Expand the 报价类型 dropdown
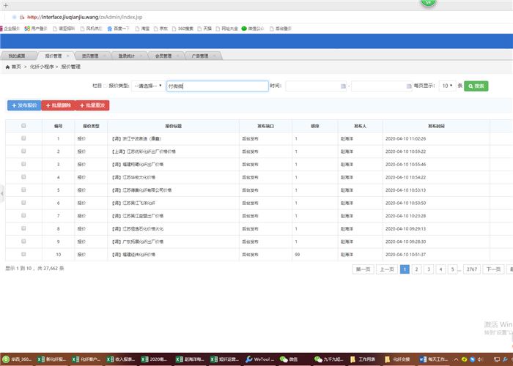This screenshot has height=366, width=513. (148, 86)
